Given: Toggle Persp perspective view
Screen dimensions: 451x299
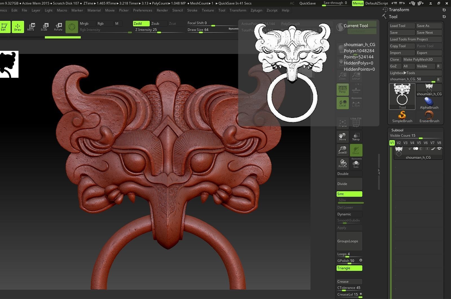Looking at the screenshot, I should tap(342, 89).
